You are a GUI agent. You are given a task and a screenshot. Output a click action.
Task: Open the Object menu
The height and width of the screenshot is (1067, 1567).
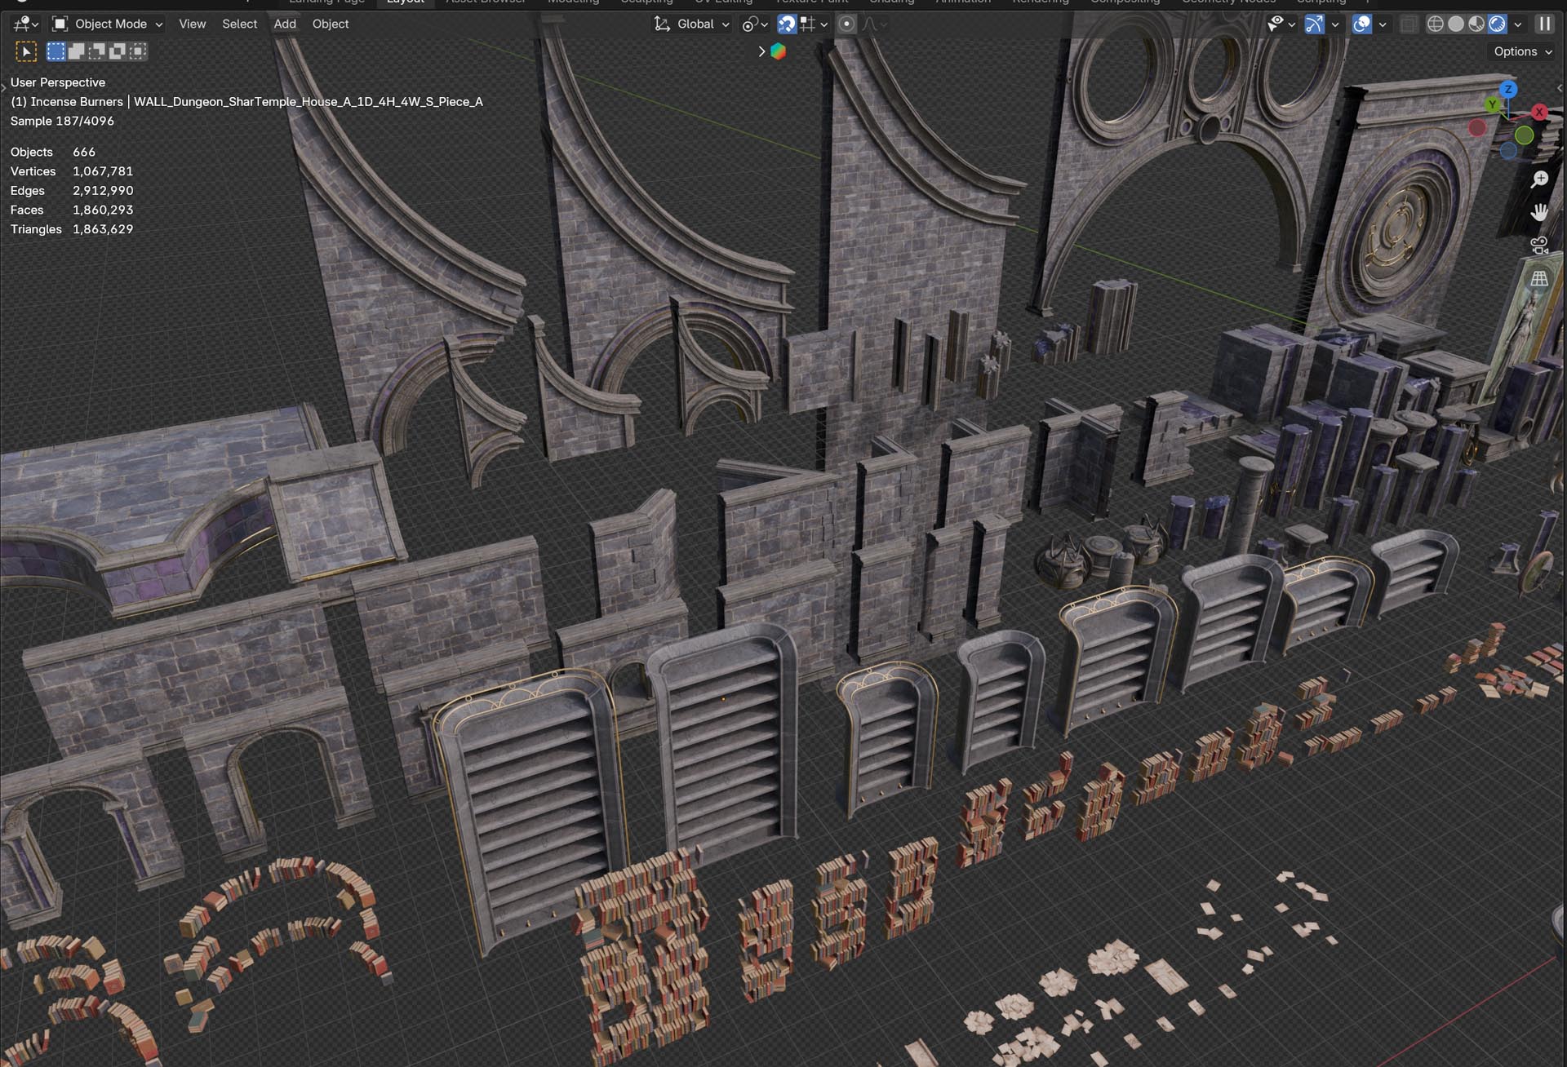click(330, 24)
